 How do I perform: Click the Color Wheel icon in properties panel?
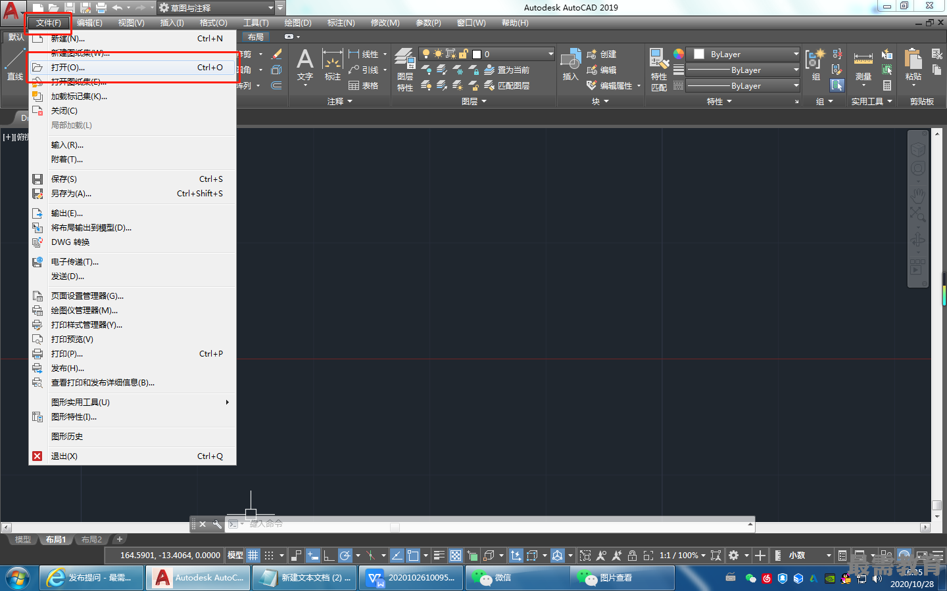click(x=678, y=54)
